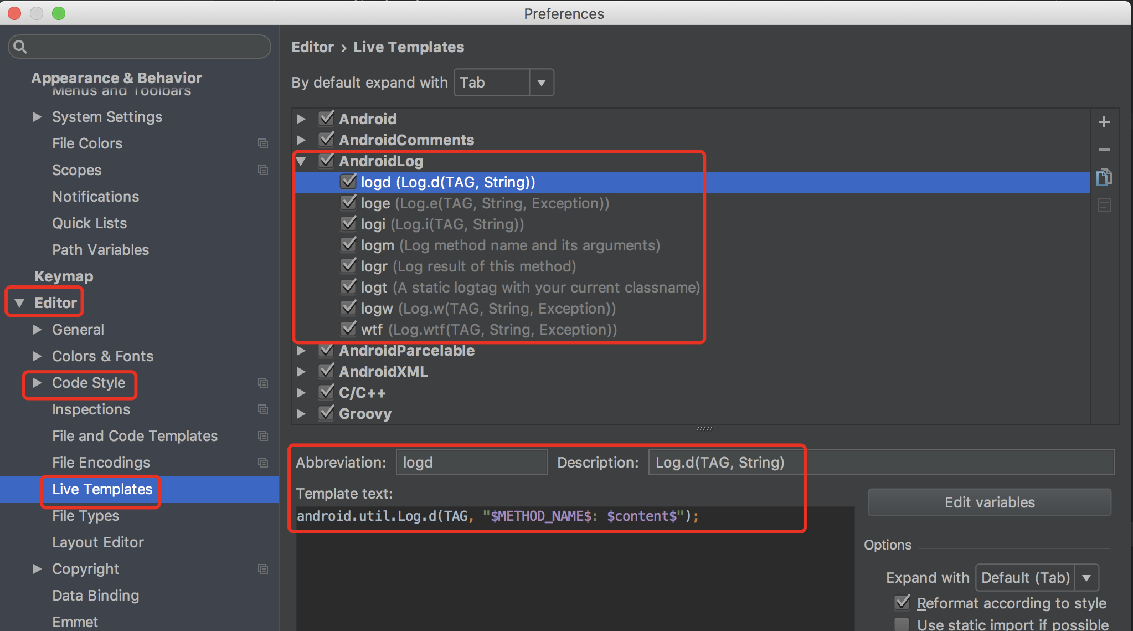The image size is (1133, 631).
Task: Expand the General settings node
Action: pyautogui.click(x=37, y=330)
